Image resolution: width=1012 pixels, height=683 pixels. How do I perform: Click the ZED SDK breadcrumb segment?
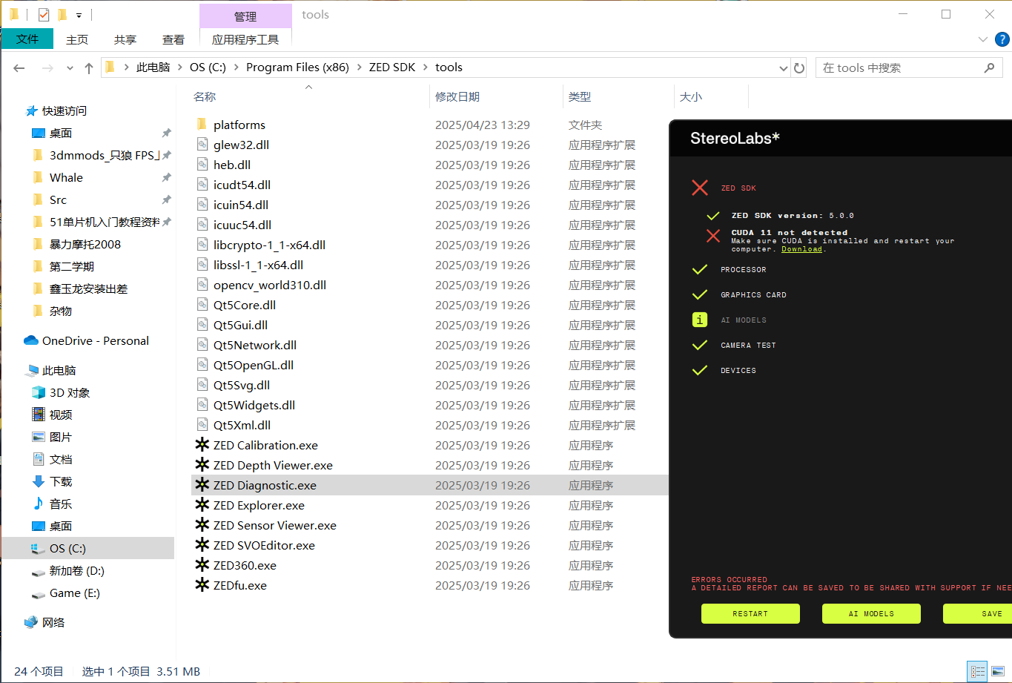[x=392, y=67]
